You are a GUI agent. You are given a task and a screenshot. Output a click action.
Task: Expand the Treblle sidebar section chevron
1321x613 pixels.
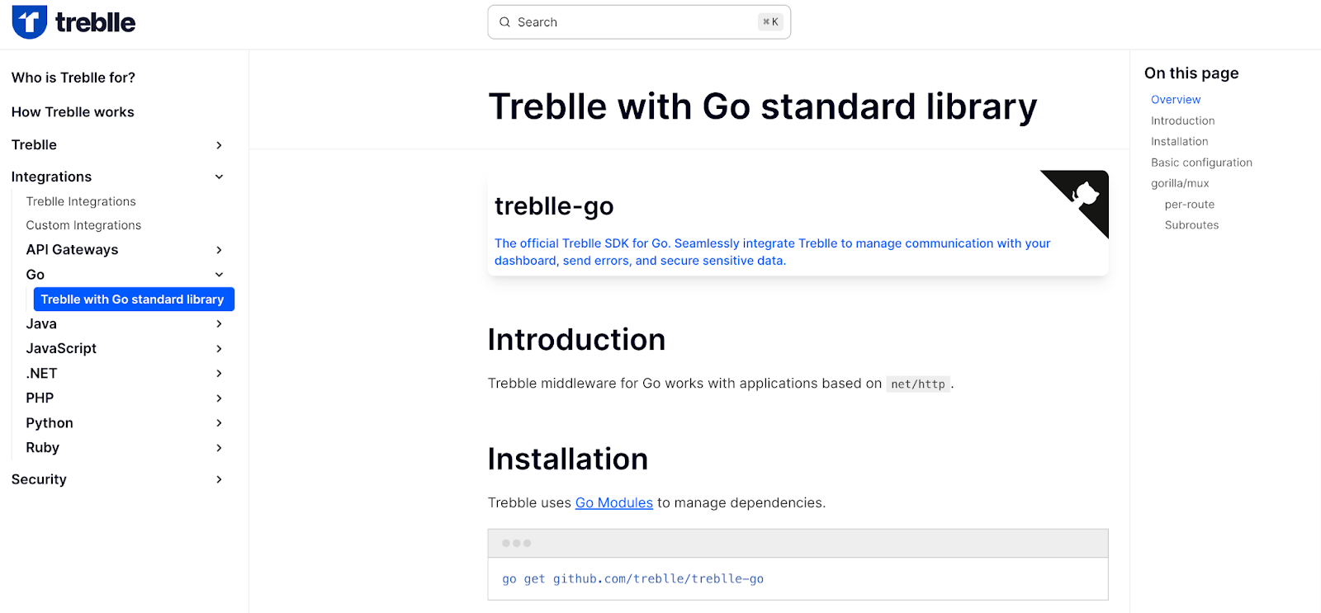[x=219, y=145]
